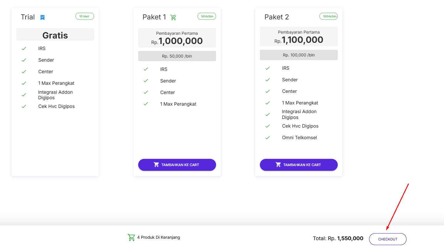Click the green shopping cart in the bottom bar
The image size is (444, 250).
pyautogui.click(x=131, y=238)
